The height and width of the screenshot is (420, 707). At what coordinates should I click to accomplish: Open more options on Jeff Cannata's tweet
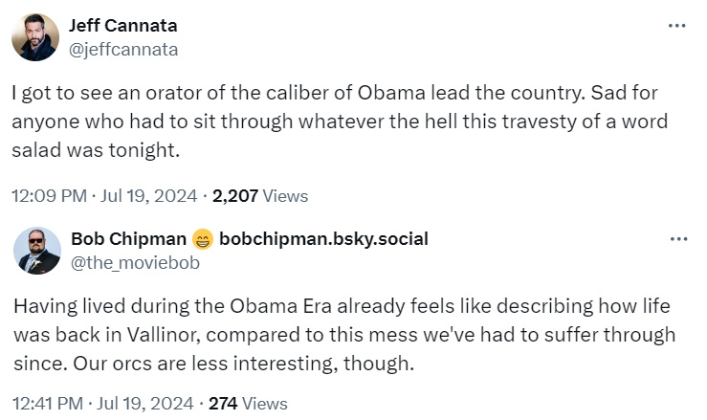[x=676, y=26]
